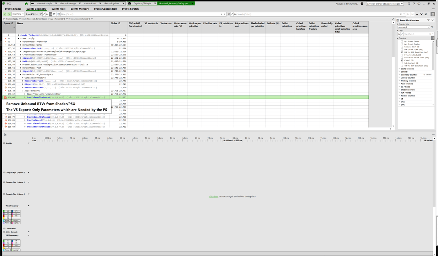Click the magnifier search icon
This screenshot has width=438, height=256.
tap(229, 14)
